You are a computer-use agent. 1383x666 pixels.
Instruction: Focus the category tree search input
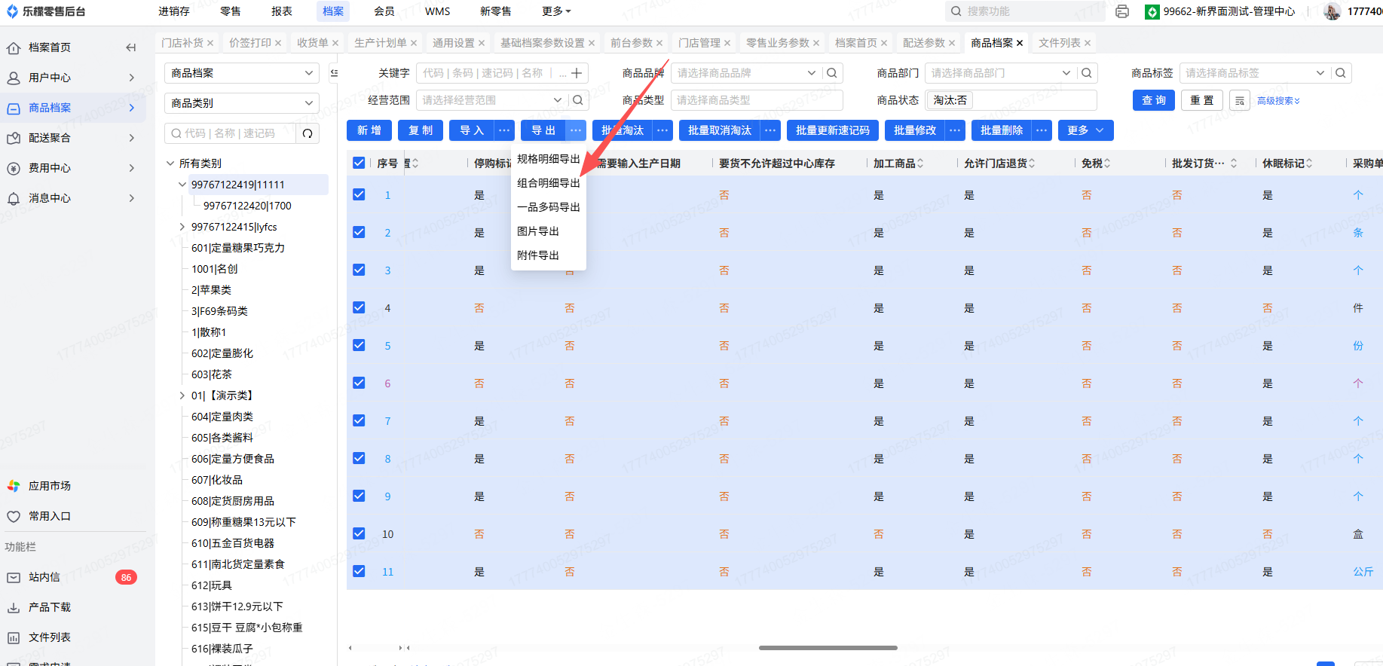point(231,133)
